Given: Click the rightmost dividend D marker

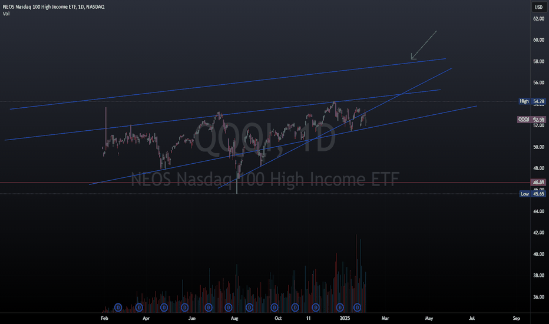Looking at the screenshot, I should click(x=357, y=308).
